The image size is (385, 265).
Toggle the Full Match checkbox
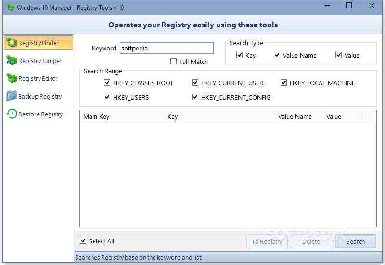point(173,62)
